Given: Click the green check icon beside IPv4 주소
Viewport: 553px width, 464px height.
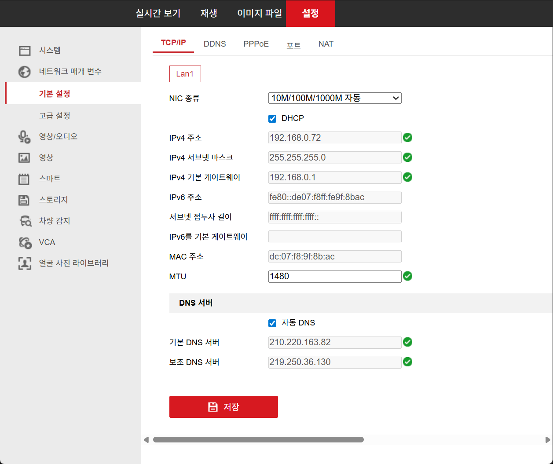Looking at the screenshot, I should tap(408, 138).
